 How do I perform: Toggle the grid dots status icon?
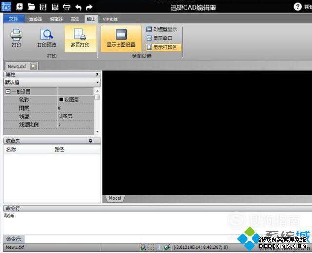(152, 247)
